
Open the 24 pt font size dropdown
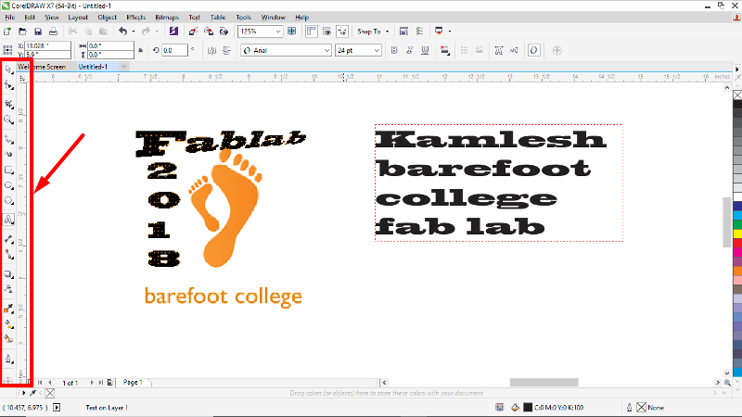[377, 50]
